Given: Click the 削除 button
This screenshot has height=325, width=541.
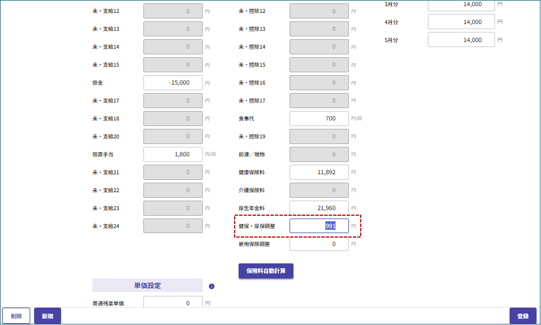Looking at the screenshot, I should pyautogui.click(x=16, y=316).
